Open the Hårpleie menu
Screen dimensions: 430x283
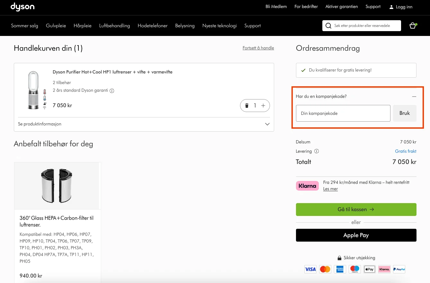tap(83, 26)
